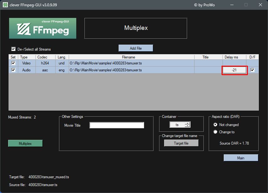Click the Muxed Streams: 2 label

[22, 117]
